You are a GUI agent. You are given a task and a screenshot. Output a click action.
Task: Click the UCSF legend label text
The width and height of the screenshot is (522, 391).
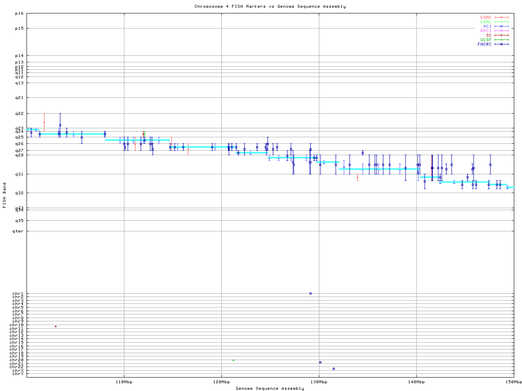point(486,40)
